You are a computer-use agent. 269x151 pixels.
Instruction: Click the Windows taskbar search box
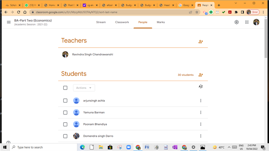click(x=43, y=147)
